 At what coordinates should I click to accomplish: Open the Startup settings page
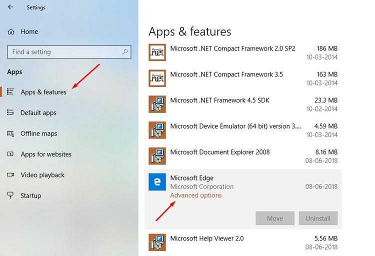pyautogui.click(x=30, y=195)
